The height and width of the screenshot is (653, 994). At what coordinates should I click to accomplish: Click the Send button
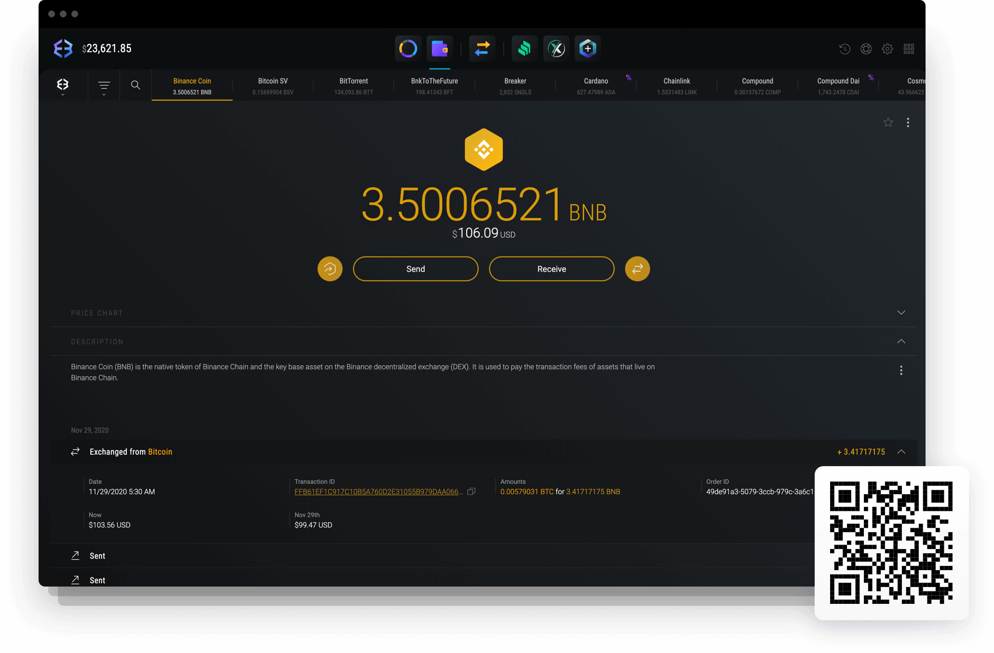click(x=416, y=269)
